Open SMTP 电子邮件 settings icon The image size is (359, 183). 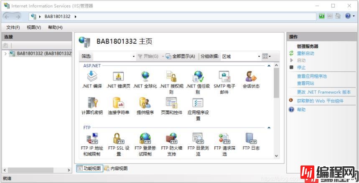(x=224, y=77)
